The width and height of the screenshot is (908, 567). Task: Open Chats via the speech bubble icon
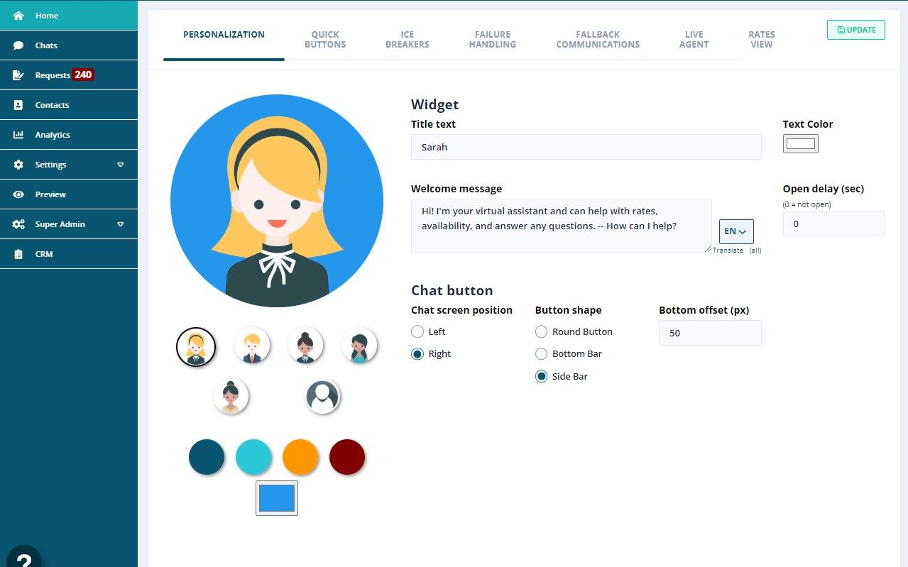pyautogui.click(x=18, y=45)
